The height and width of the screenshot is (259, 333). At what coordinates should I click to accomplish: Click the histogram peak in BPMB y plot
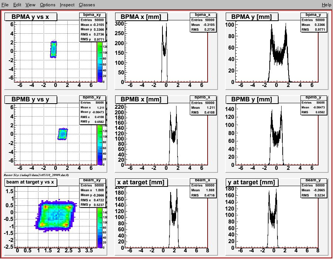(x=282, y=107)
